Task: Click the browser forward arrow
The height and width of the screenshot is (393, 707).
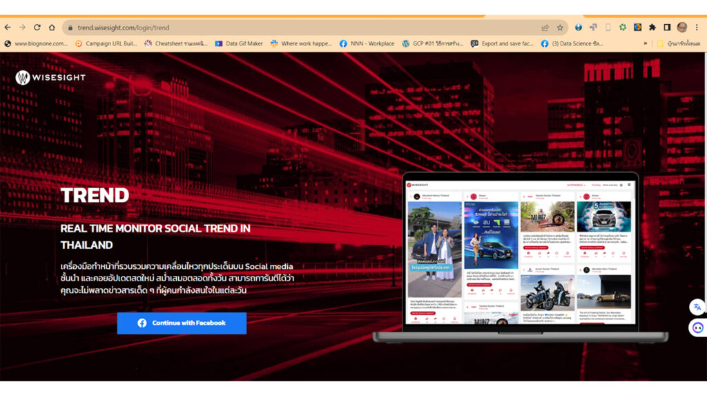Action: click(22, 28)
